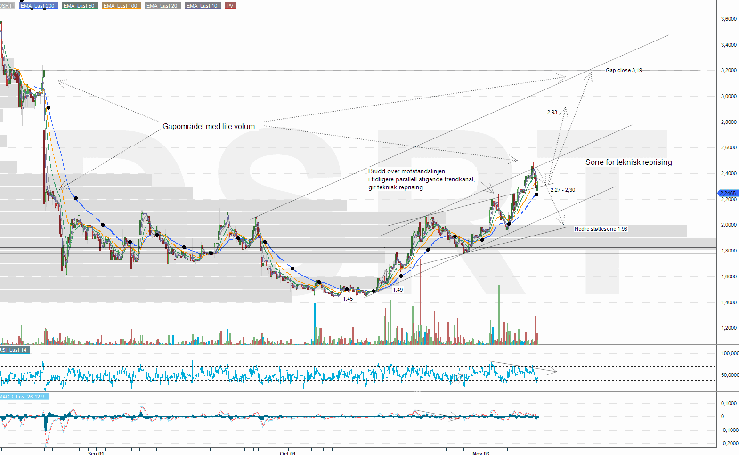Click the red PV volume indicator tag
Viewport: 739px width, 455px height.
coord(230,6)
